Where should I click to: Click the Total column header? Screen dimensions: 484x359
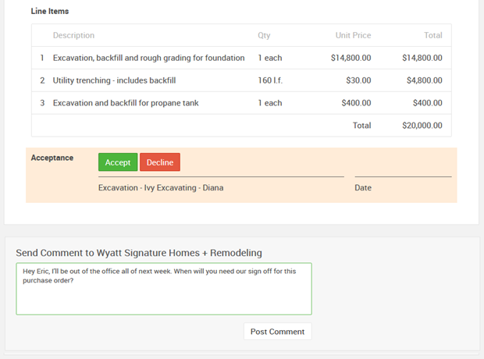[432, 35]
